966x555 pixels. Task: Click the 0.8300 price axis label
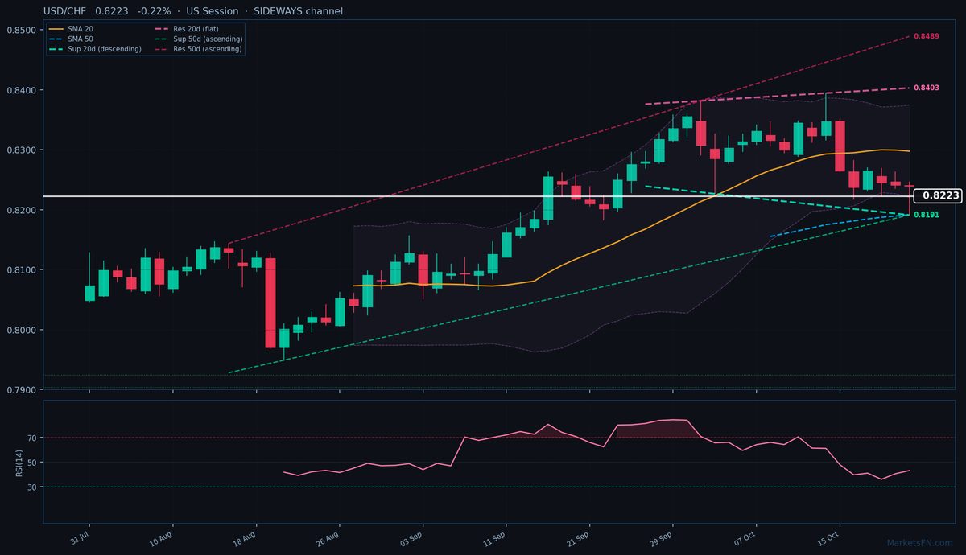(x=20, y=150)
